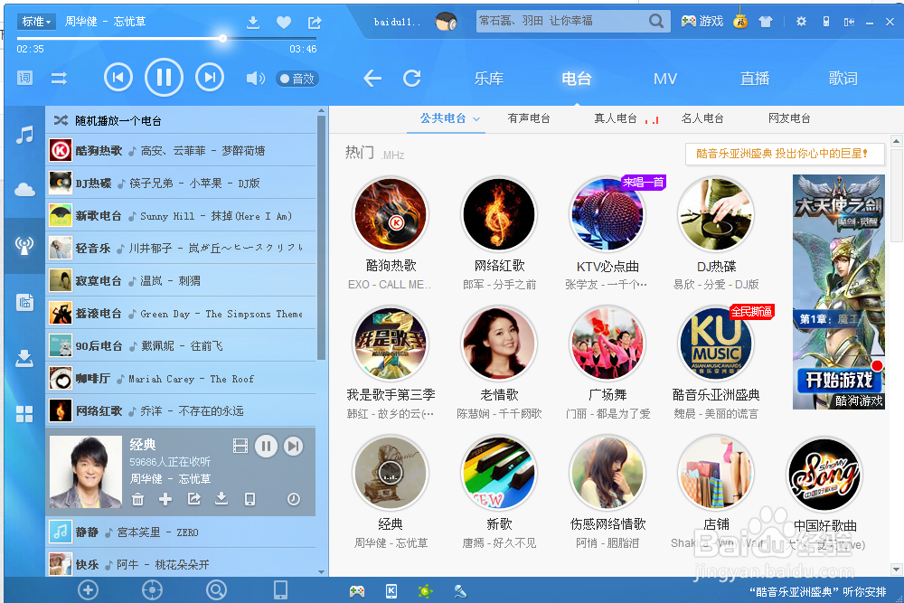
Task: Refresh the page with the reload icon
Action: 411,78
